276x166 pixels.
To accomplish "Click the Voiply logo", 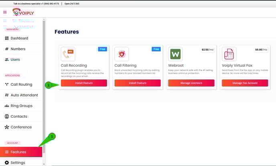I will (23, 12).
